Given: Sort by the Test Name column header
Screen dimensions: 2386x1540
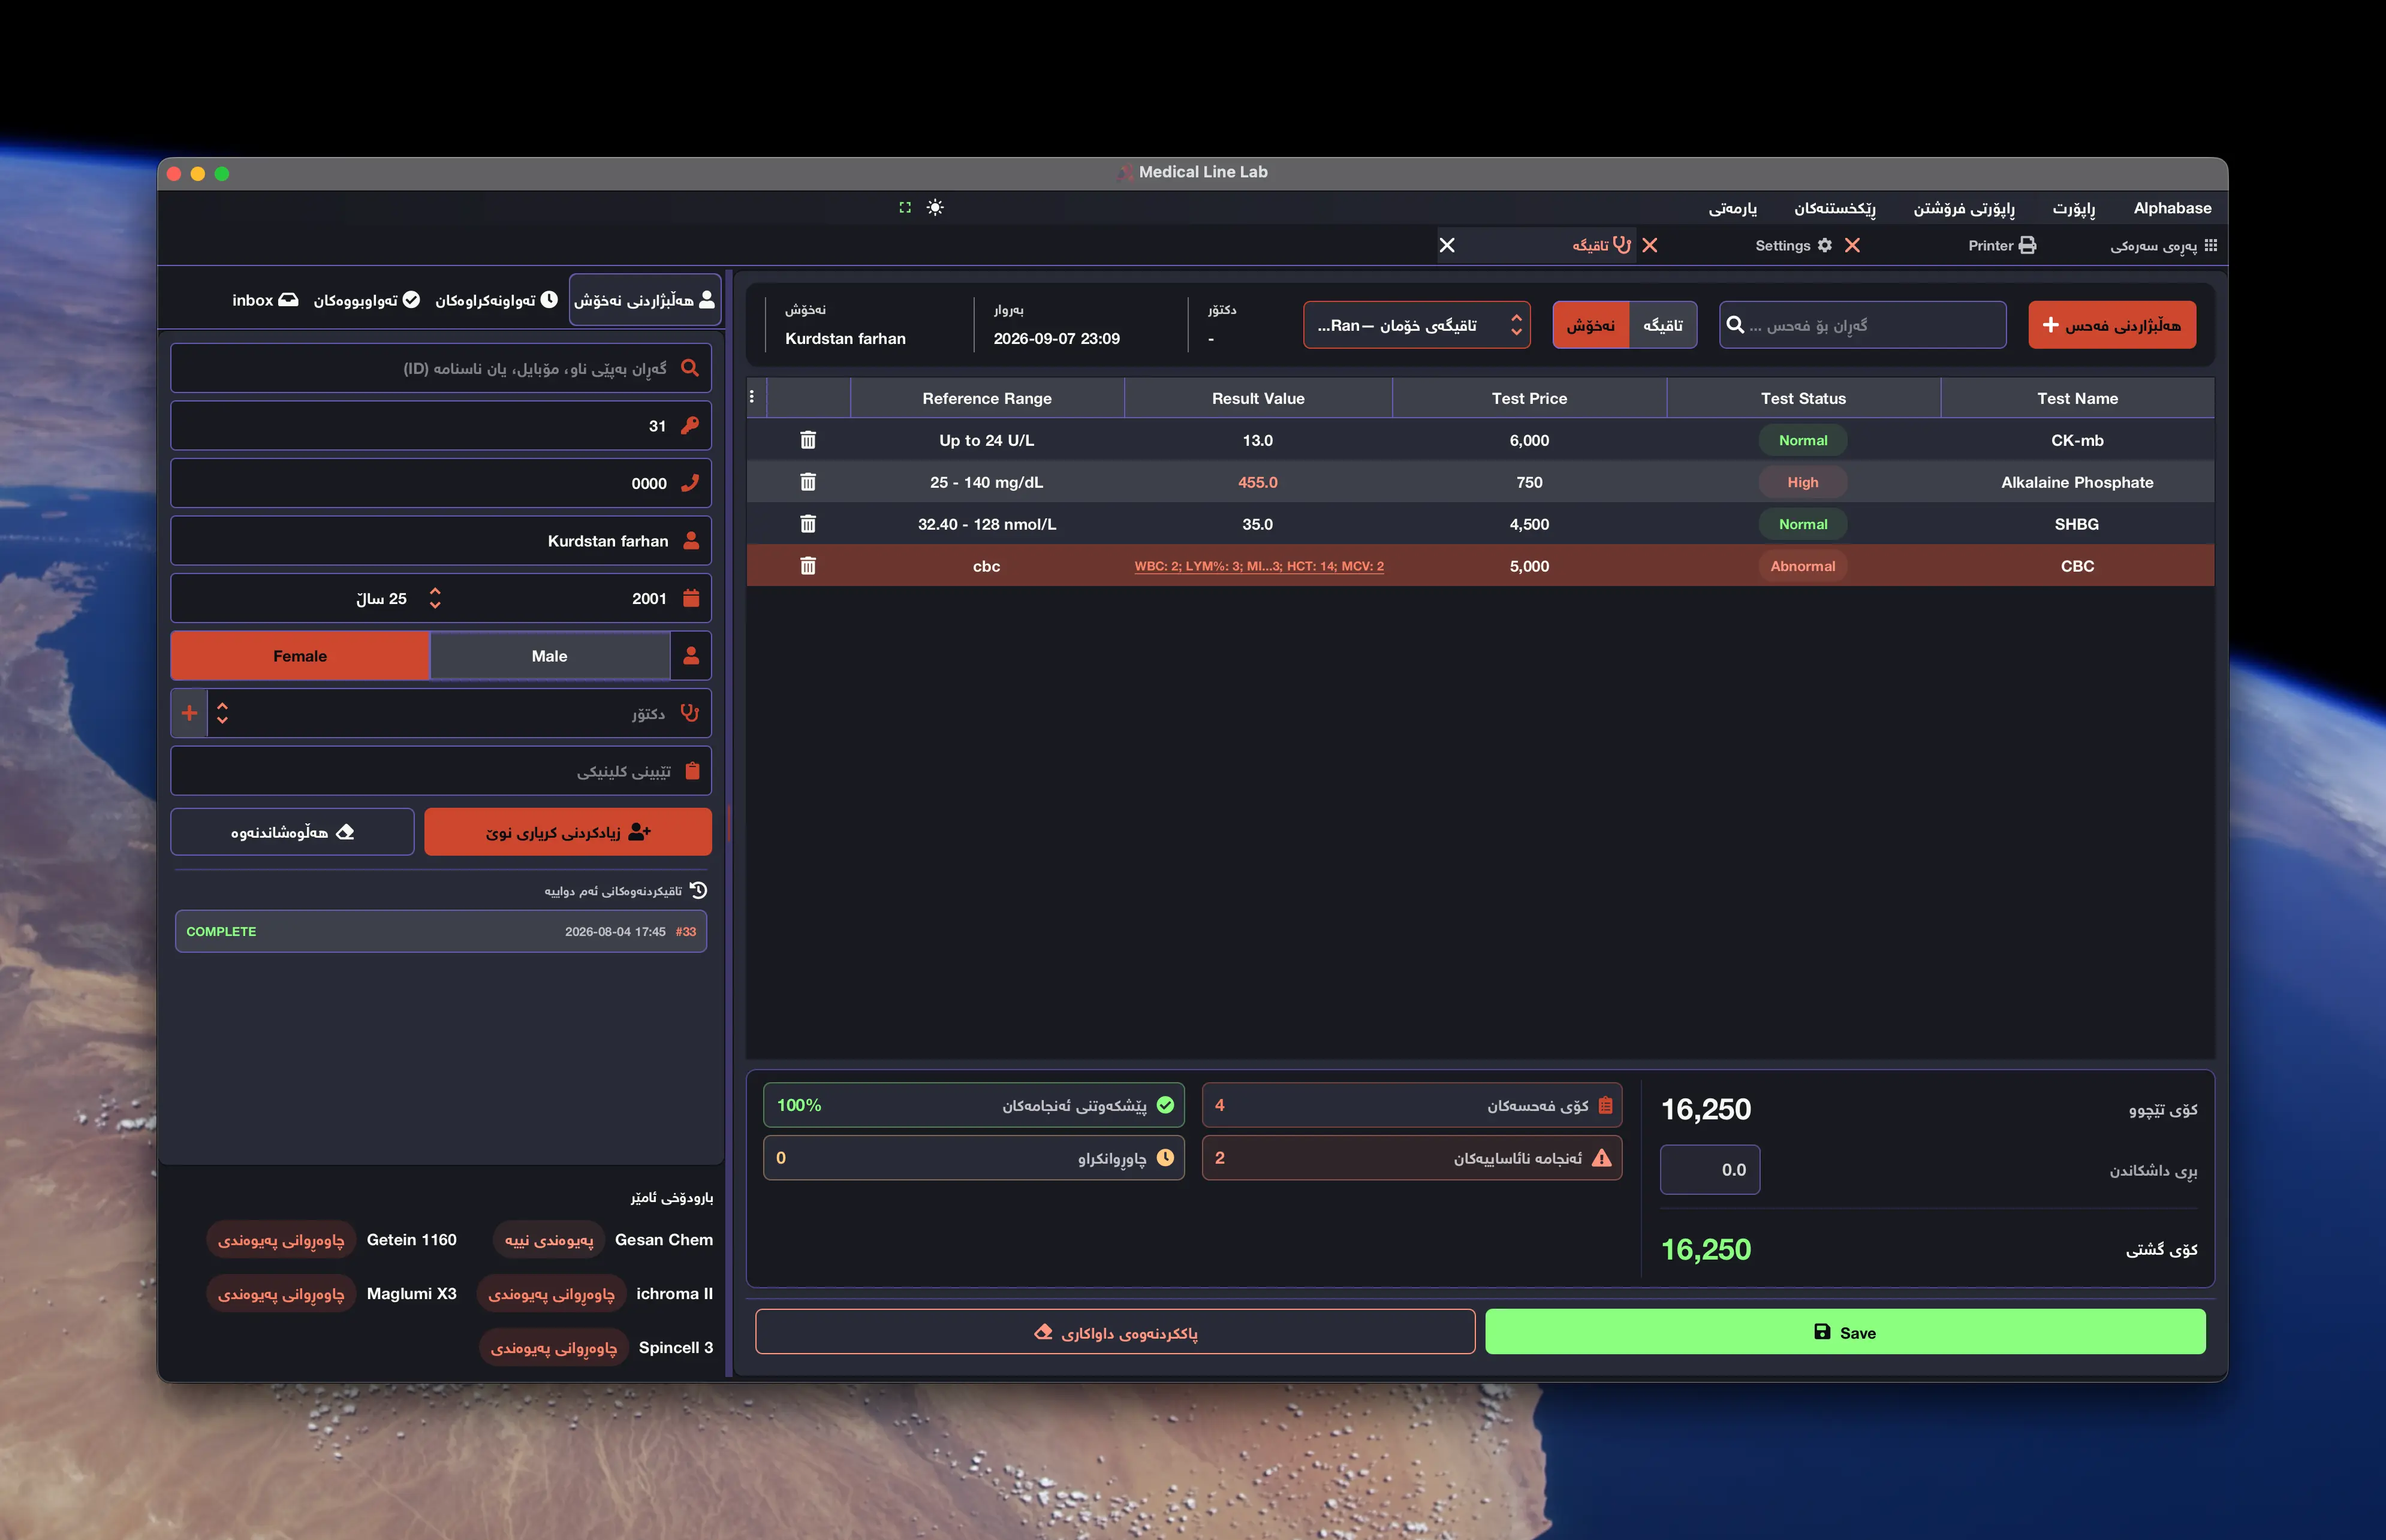Looking at the screenshot, I should coord(2077,398).
